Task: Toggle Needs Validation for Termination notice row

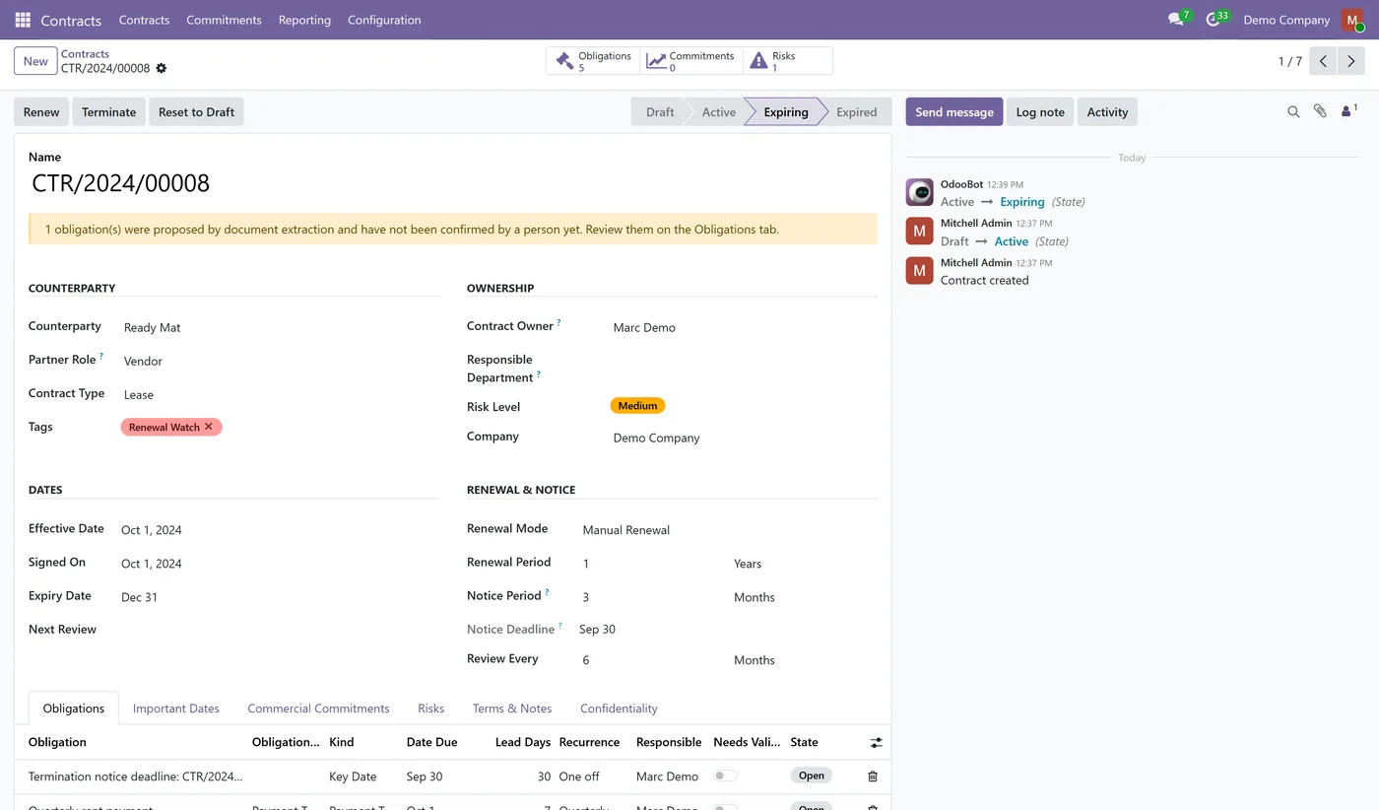Action: [x=725, y=776]
